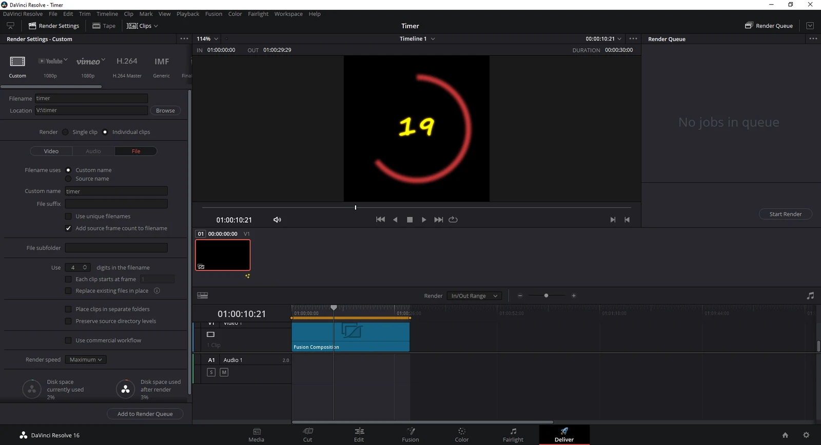This screenshot has height=445, width=821.
Task: Select the IMF Generic preset
Action: [162, 62]
